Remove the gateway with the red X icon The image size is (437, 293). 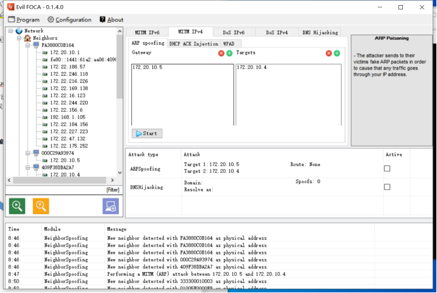221,53
